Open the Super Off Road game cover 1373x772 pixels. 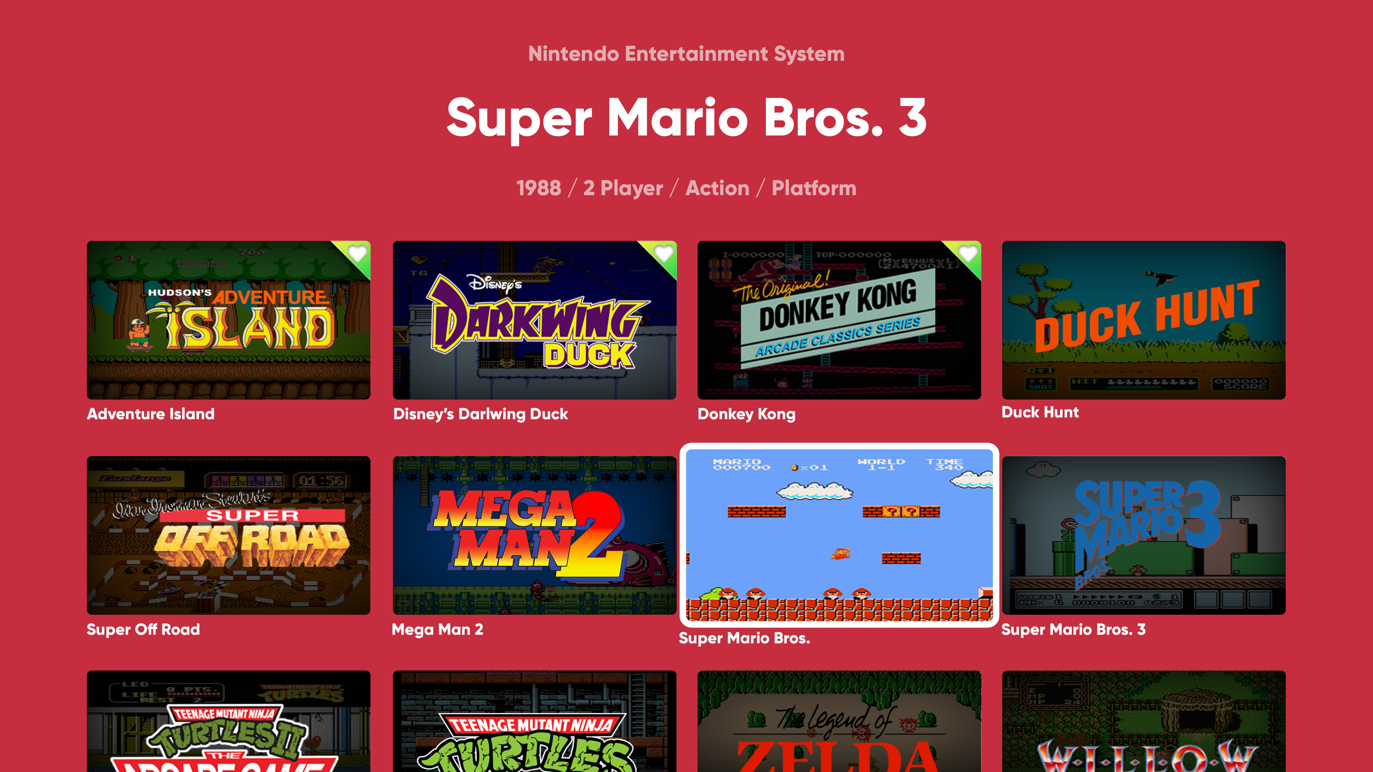[x=229, y=535]
